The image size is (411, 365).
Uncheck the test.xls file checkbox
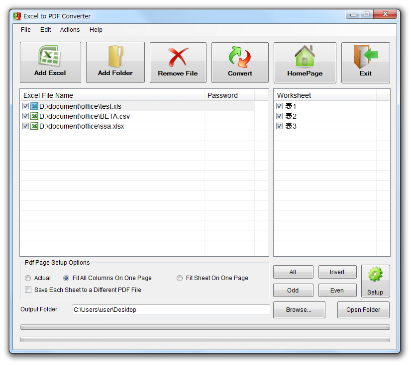coord(25,106)
